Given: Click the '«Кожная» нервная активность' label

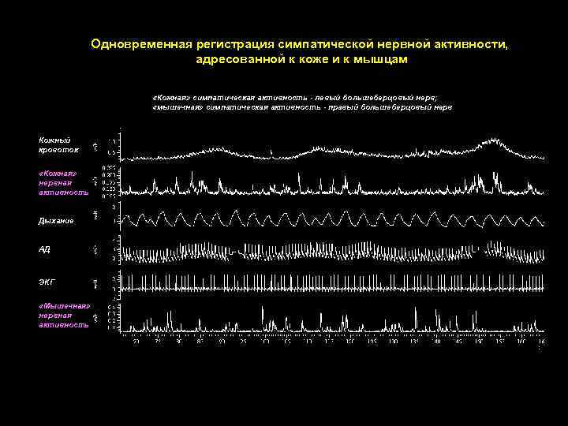Looking at the screenshot, I should tap(63, 183).
